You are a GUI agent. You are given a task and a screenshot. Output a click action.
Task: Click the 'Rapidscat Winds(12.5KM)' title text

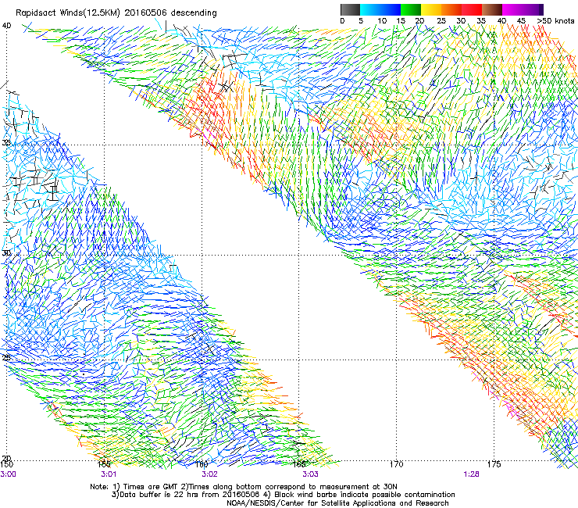point(68,13)
